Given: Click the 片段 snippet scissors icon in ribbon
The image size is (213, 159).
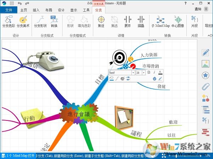Looking at the screenshot, I should pos(195,22).
